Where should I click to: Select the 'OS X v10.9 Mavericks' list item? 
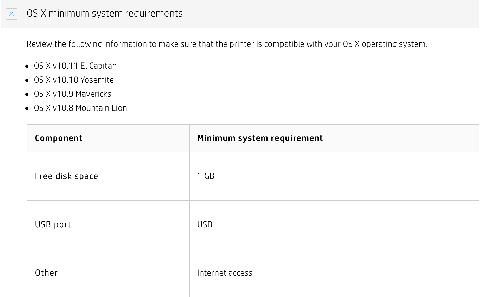pos(73,94)
